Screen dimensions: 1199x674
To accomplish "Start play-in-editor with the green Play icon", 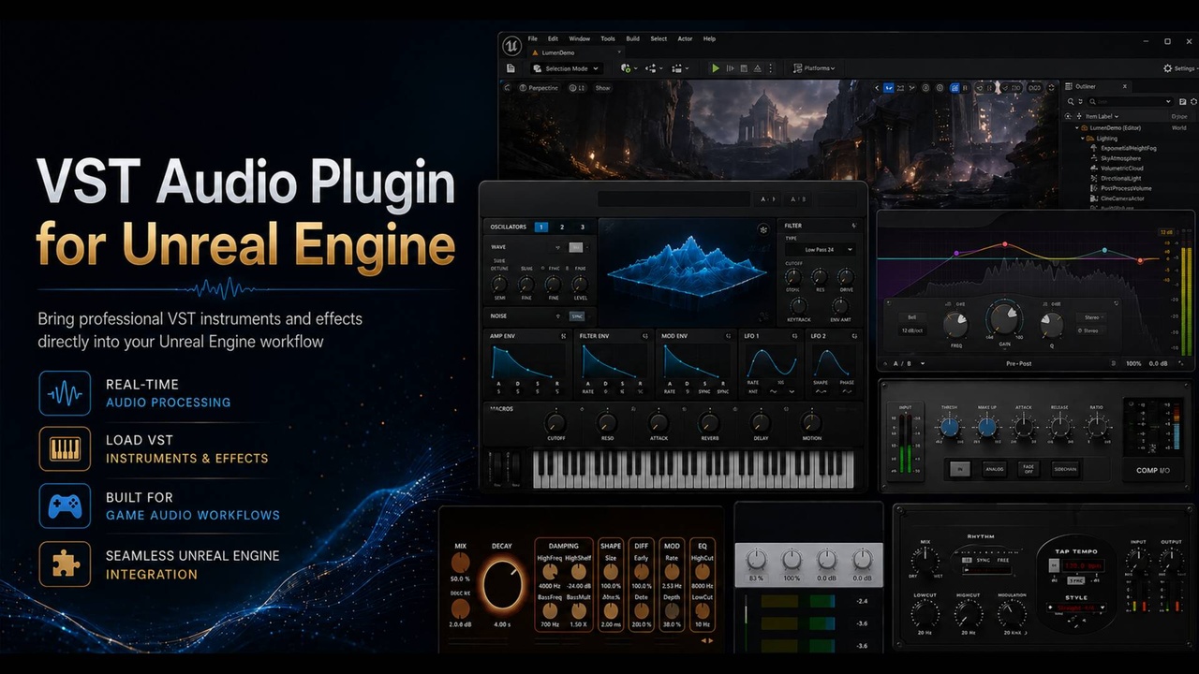I will click(x=716, y=68).
